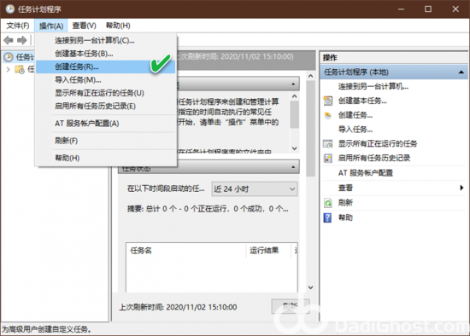Screen dimensions: 470x336
Task: Click the task library folder icon in tree
Action: [x=20, y=69]
